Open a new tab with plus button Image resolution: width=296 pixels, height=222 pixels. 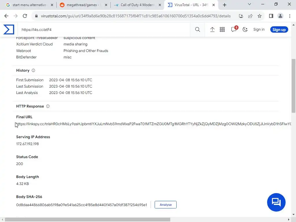[224, 5]
